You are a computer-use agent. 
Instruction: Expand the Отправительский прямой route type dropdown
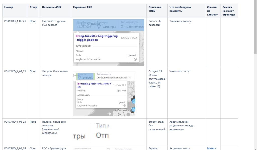[130, 78]
